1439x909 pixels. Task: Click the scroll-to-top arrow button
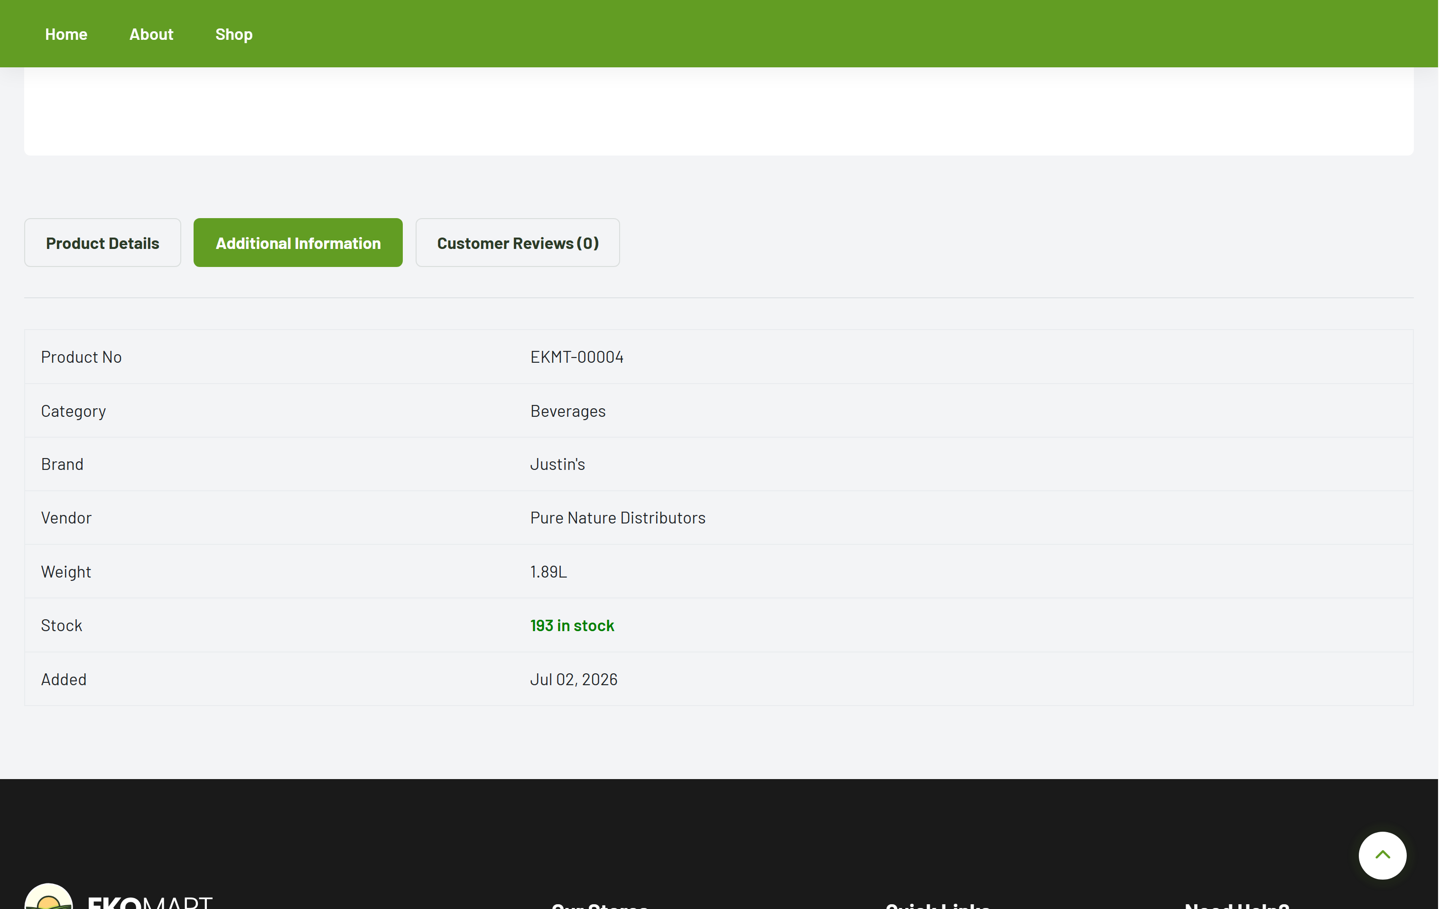1382,855
